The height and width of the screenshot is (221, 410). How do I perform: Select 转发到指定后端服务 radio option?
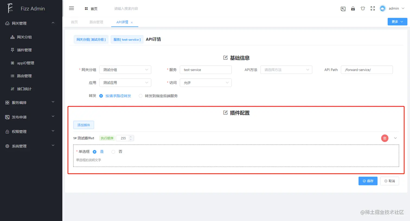click(140, 96)
